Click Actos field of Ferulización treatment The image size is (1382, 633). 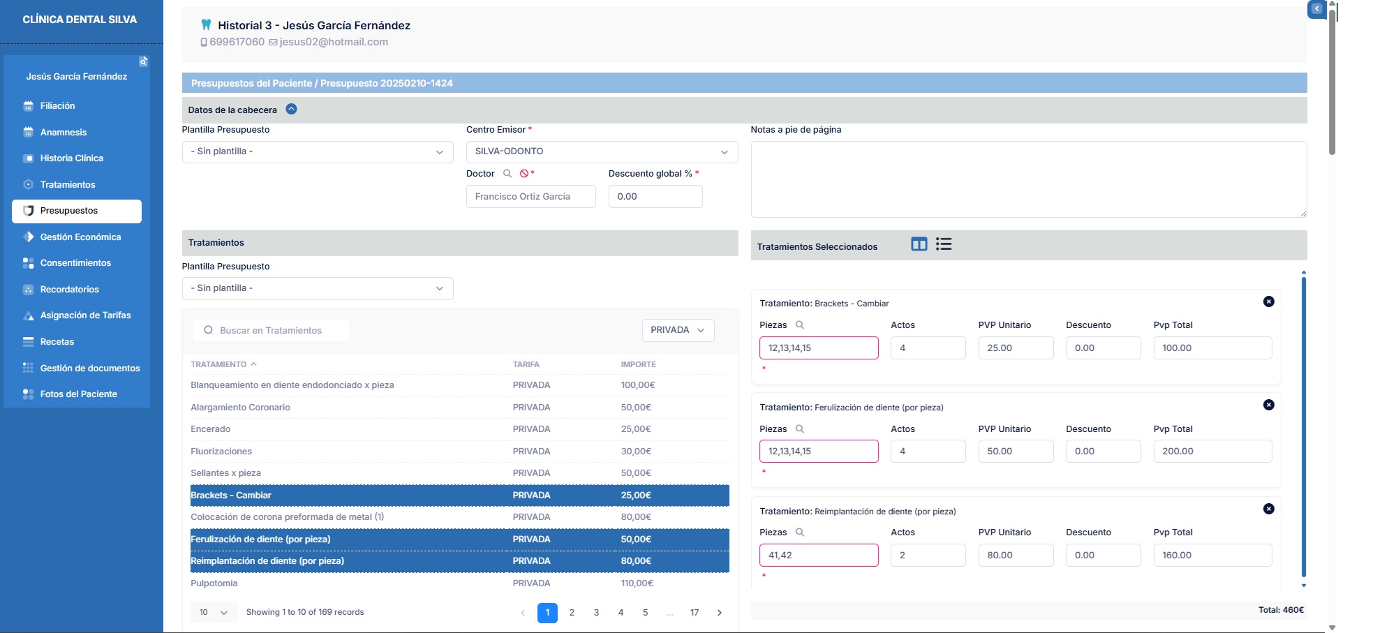pos(928,452)
